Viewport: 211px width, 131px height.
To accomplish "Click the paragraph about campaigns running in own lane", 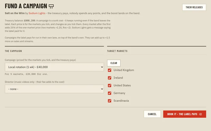I will click(x=57, y=40).
